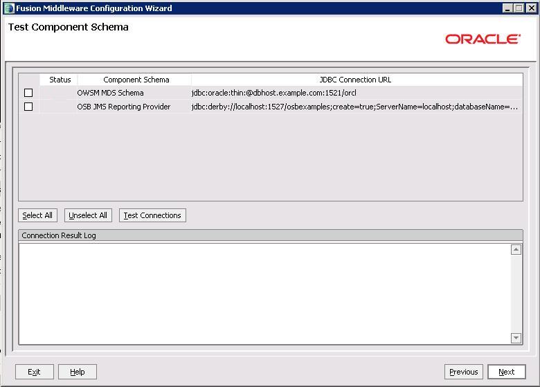Click inside the Connection Result Log area

[x=264, y=294]
